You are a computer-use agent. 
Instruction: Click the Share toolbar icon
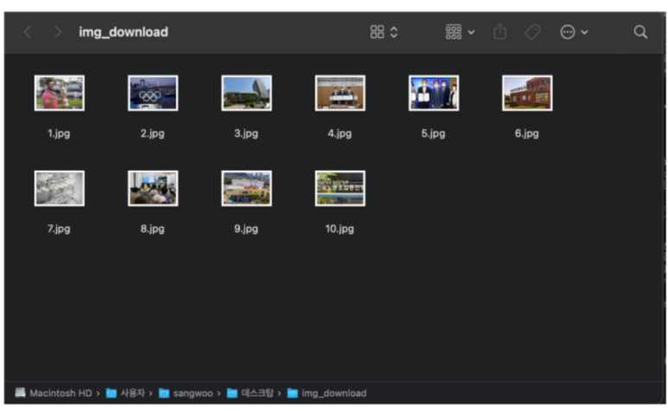point(499,31)
